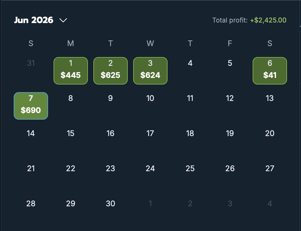Open the Jun 2026 month dropdown chevron
Screen dimensions: 301x231
63,20
